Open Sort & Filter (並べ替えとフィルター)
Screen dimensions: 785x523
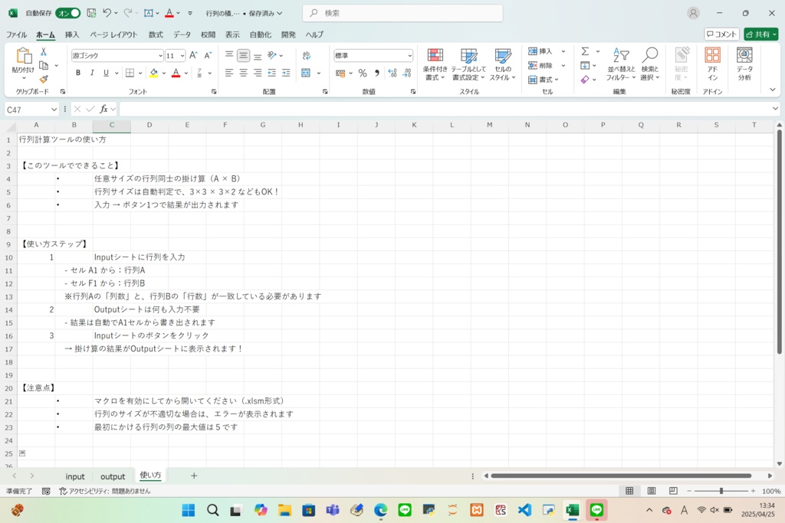619,65
